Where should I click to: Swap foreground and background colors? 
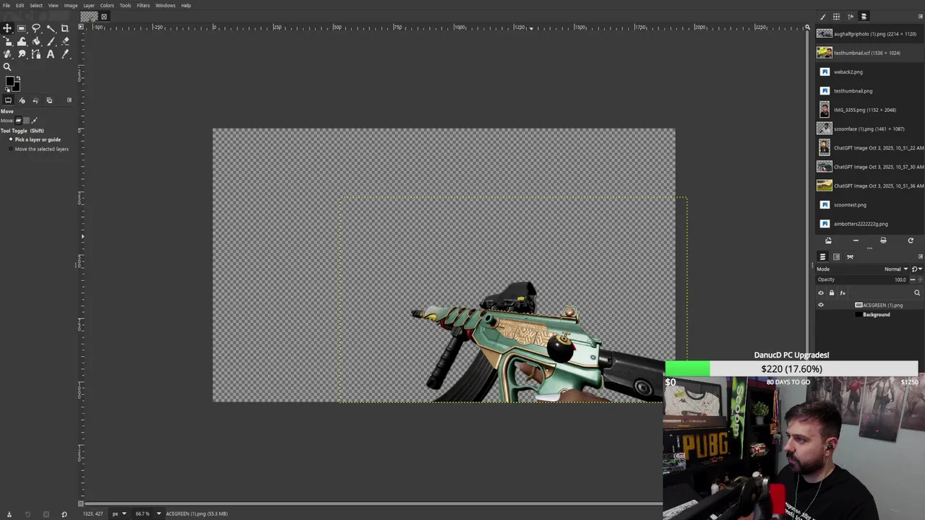[18, 78]
